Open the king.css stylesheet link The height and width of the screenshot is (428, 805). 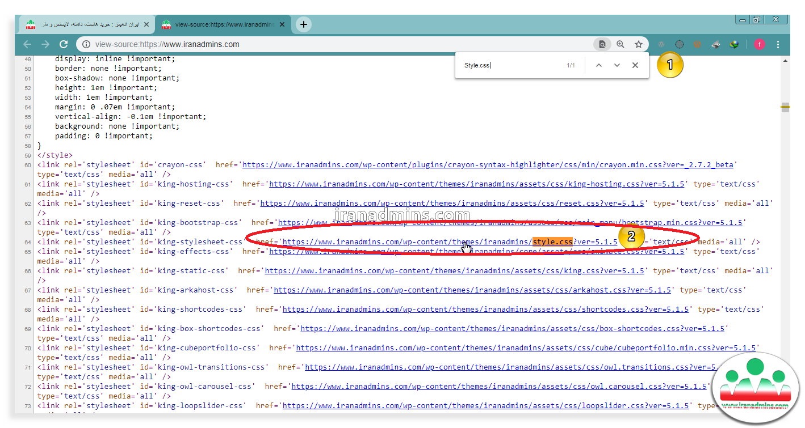[455, 271]
